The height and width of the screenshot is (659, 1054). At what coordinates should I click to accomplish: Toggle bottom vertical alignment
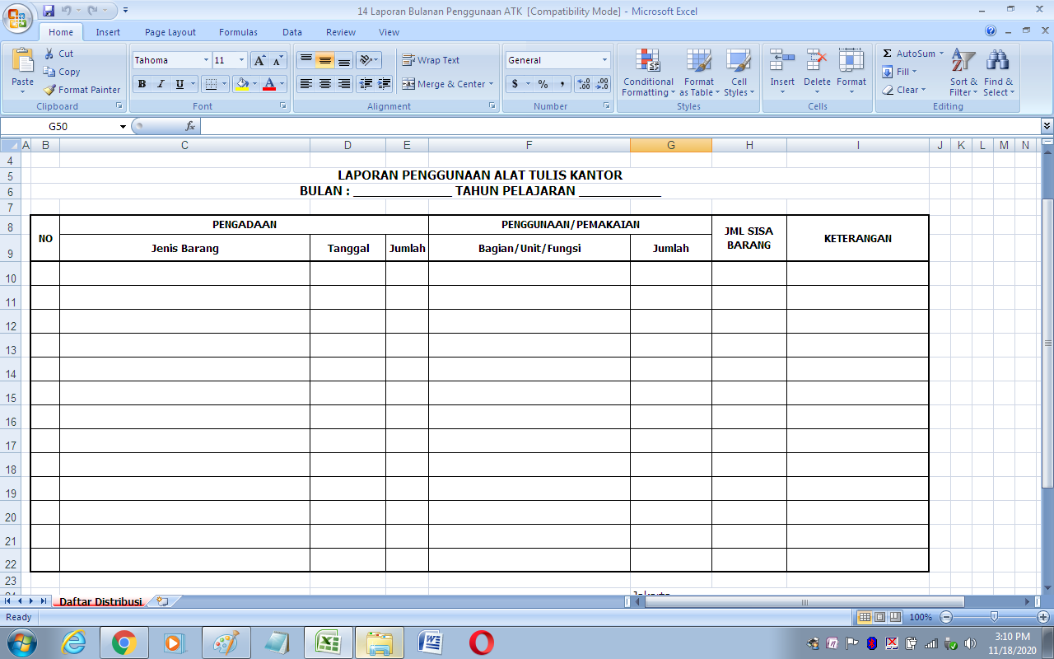(x=344, y=60)
